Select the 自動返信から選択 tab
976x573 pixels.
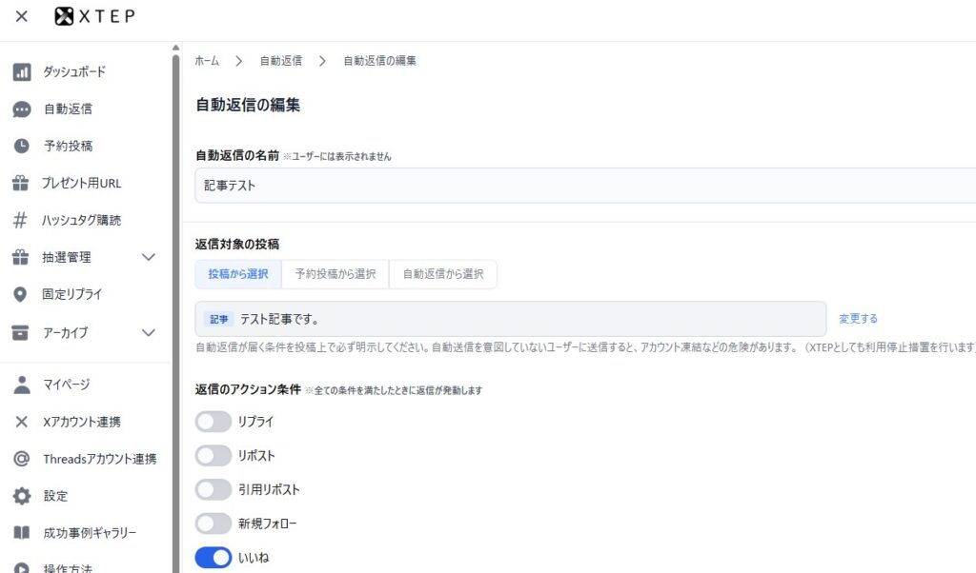(x=442, y=274)
